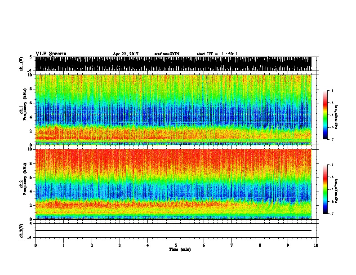The width and height of the screenshot is (356, 275).
Task: Click the flat line in ch.3 panel
Action: (x=174, y=231)
